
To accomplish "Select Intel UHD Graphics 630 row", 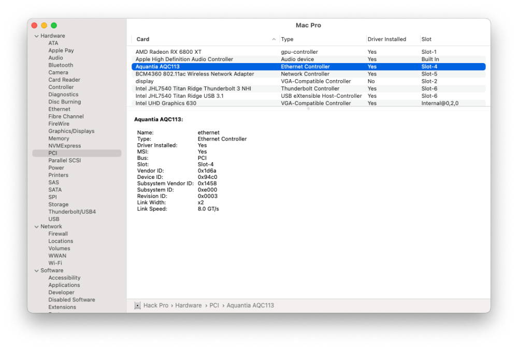I will tap(309, 103).
